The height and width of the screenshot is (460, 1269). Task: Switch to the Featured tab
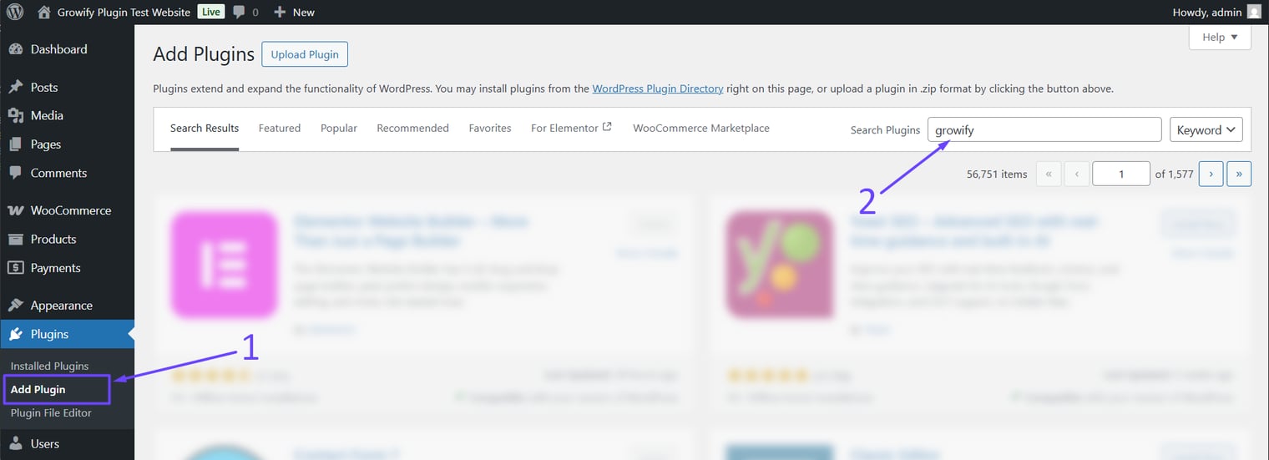click(280, 129)
